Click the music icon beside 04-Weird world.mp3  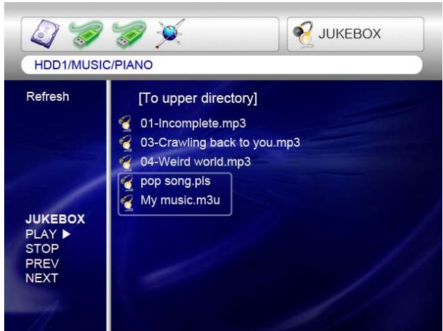point(127,162)
